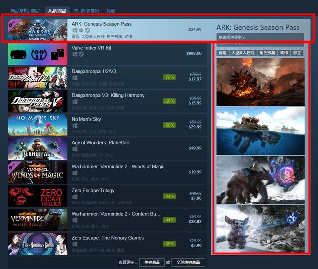The image size is (318, 269).
Task: Select the 热销商品 tab
Action: point(57,11)
